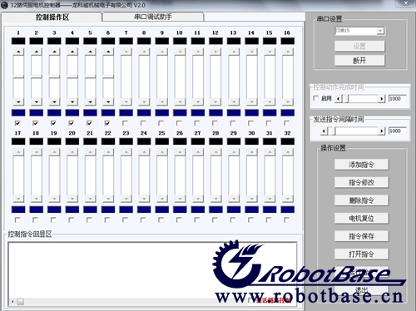Viewport: 416px width, 311px height.
Task: Click left arrow of 控制动作完成时间 slider
Action: (x=338, y=99)
